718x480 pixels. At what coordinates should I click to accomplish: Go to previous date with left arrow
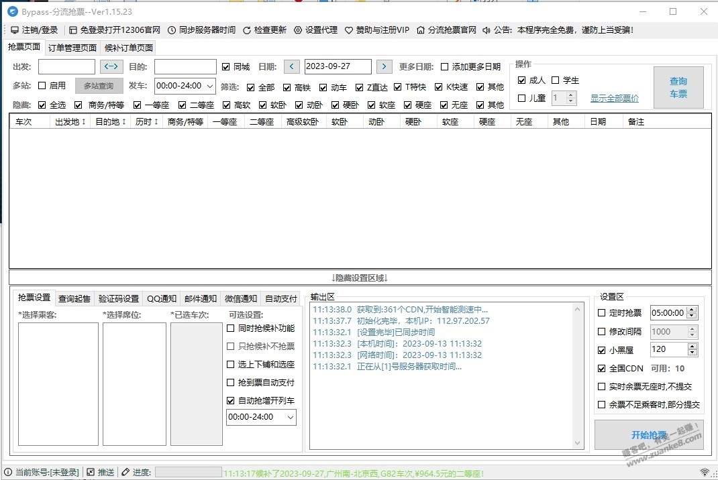click(x=291, y=66)
